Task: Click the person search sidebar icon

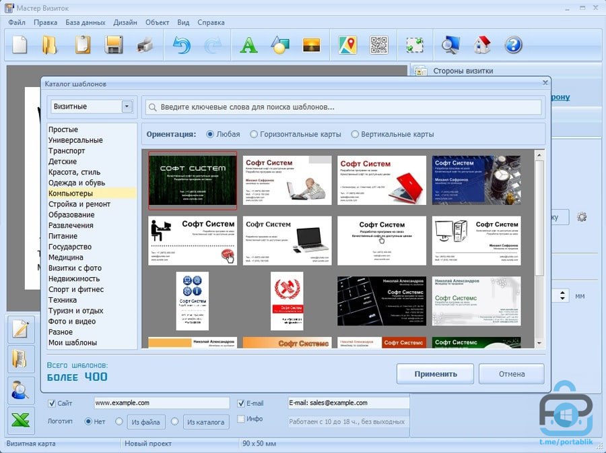Action: point(20,390)
